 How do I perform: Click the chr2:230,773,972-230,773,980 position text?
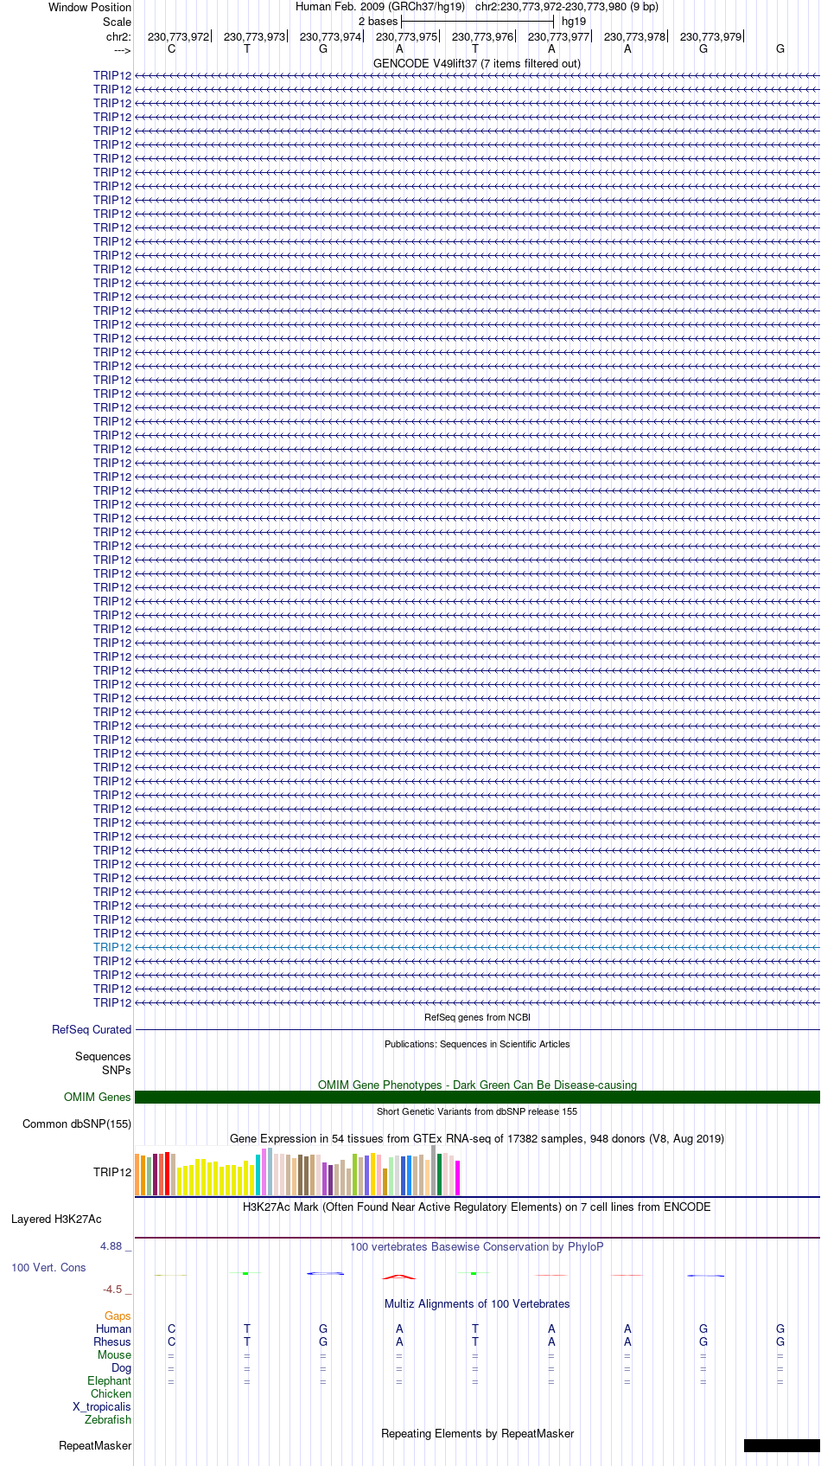coord(566,6)
